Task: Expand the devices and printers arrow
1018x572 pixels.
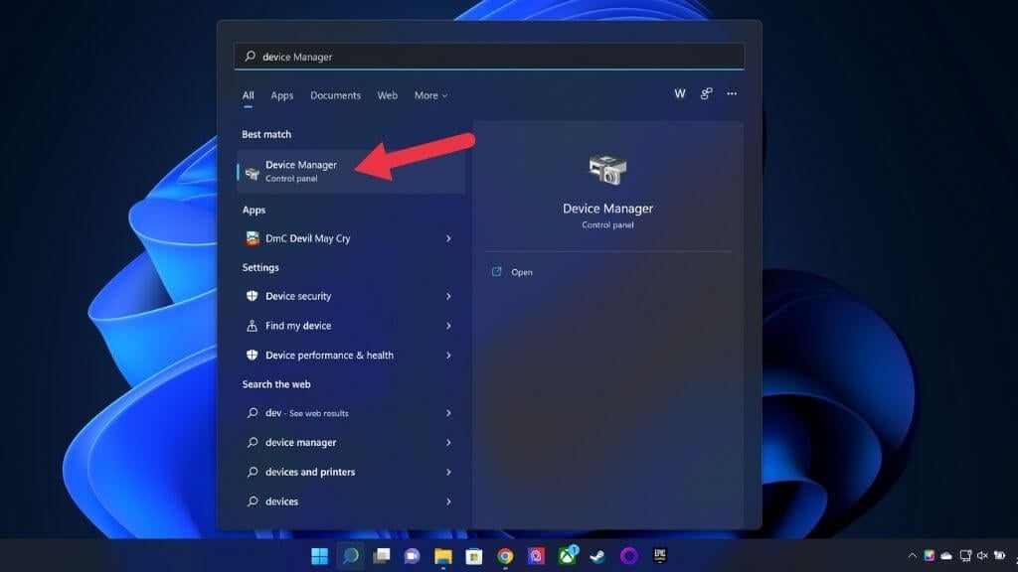Action: coord(448,472)
